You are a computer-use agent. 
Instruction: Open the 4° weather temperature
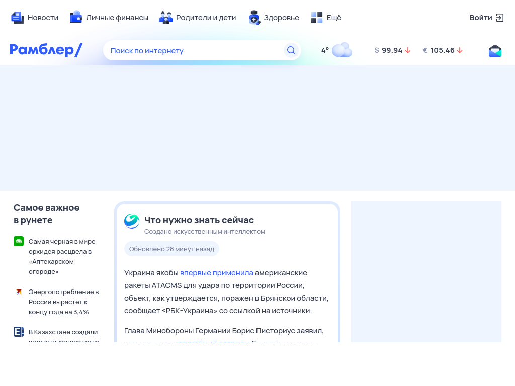coord(325,50)
